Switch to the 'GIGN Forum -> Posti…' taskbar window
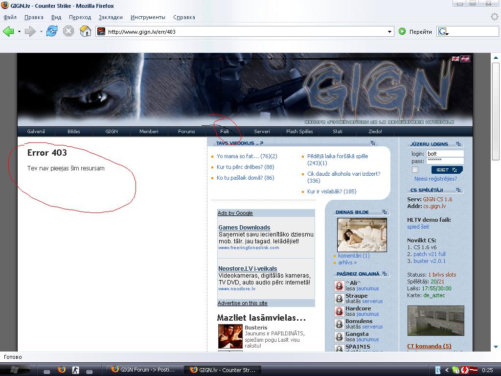501x376 pixels. pyautogui.click(x=144, y=370)
